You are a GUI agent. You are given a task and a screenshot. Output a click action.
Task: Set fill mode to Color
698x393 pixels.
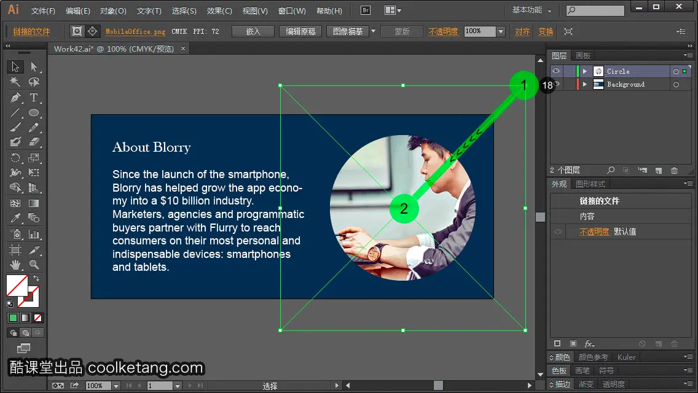click(x=13, y=318)
